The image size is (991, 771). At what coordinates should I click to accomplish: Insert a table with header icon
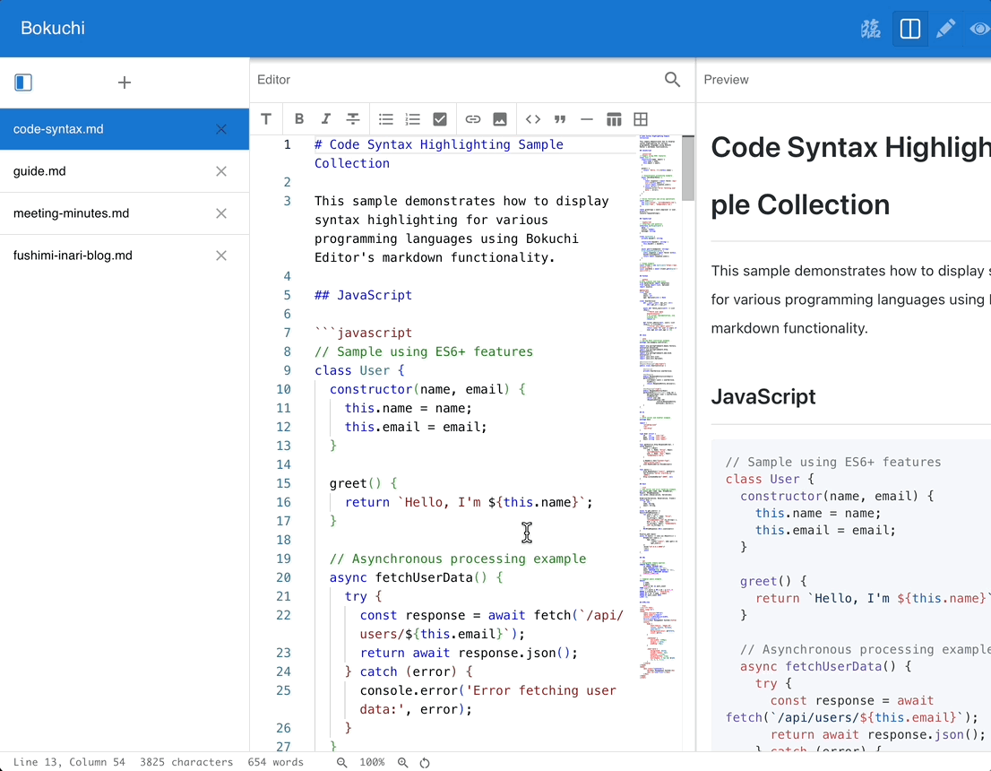(614, 119)
